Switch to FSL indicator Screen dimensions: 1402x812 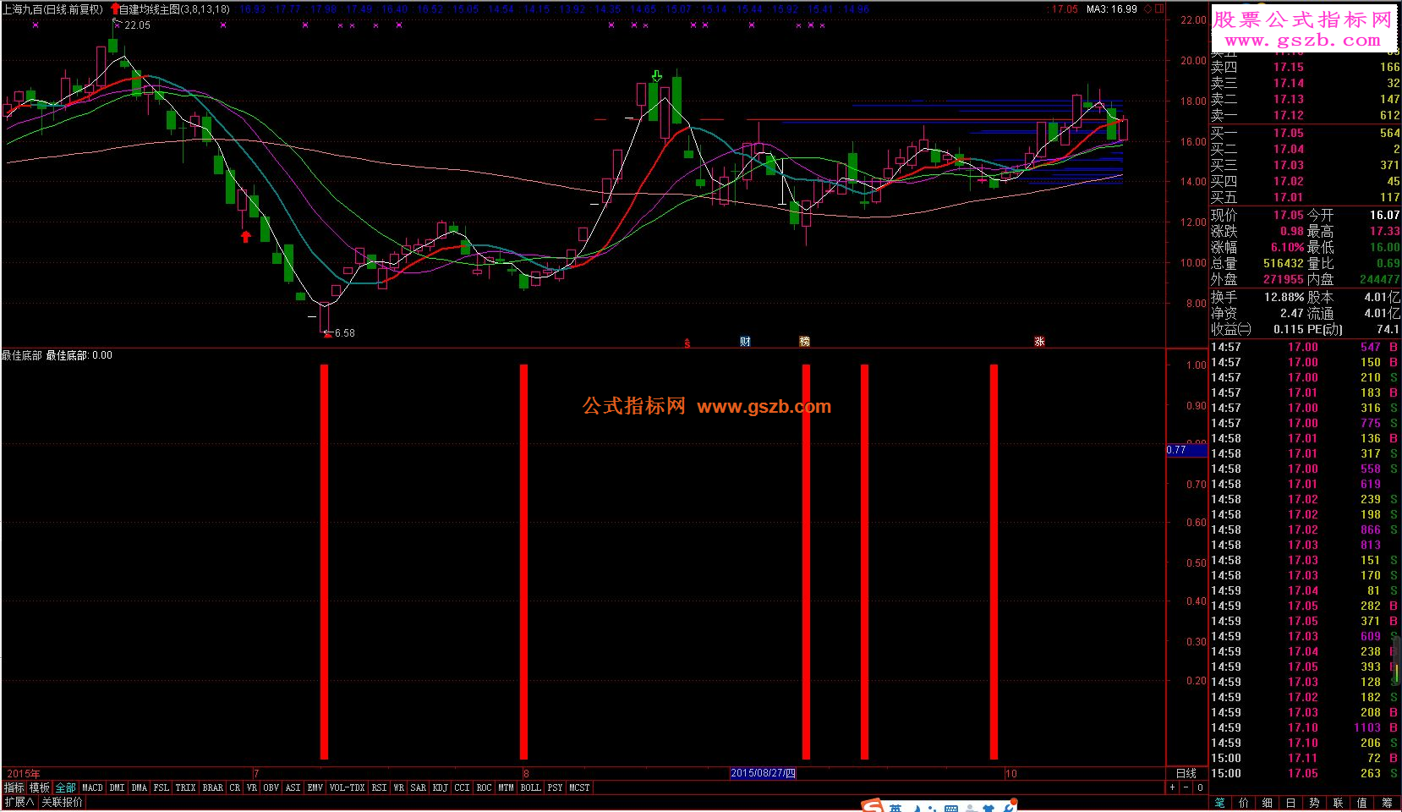click(x=161, y=787)
